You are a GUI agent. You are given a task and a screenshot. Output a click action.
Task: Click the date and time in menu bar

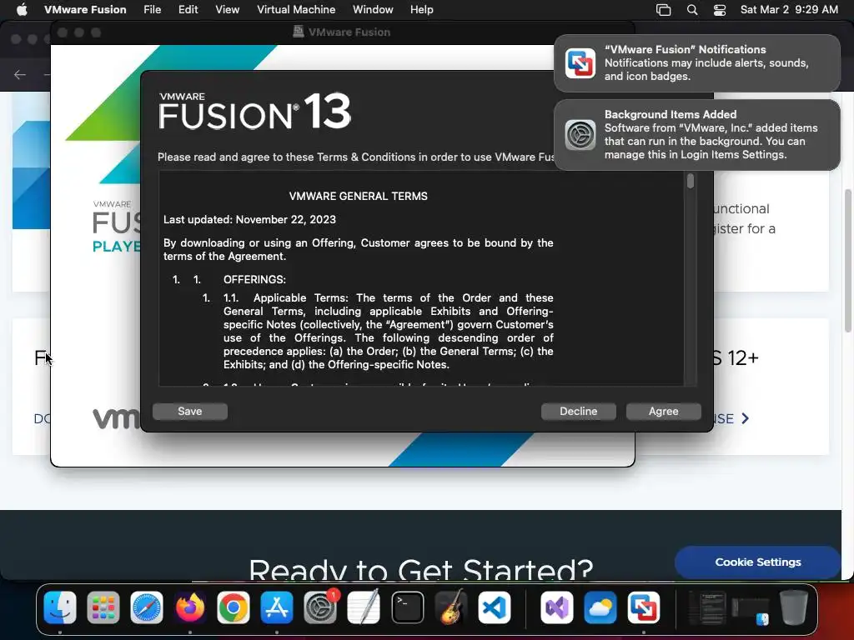click(789, 10)
